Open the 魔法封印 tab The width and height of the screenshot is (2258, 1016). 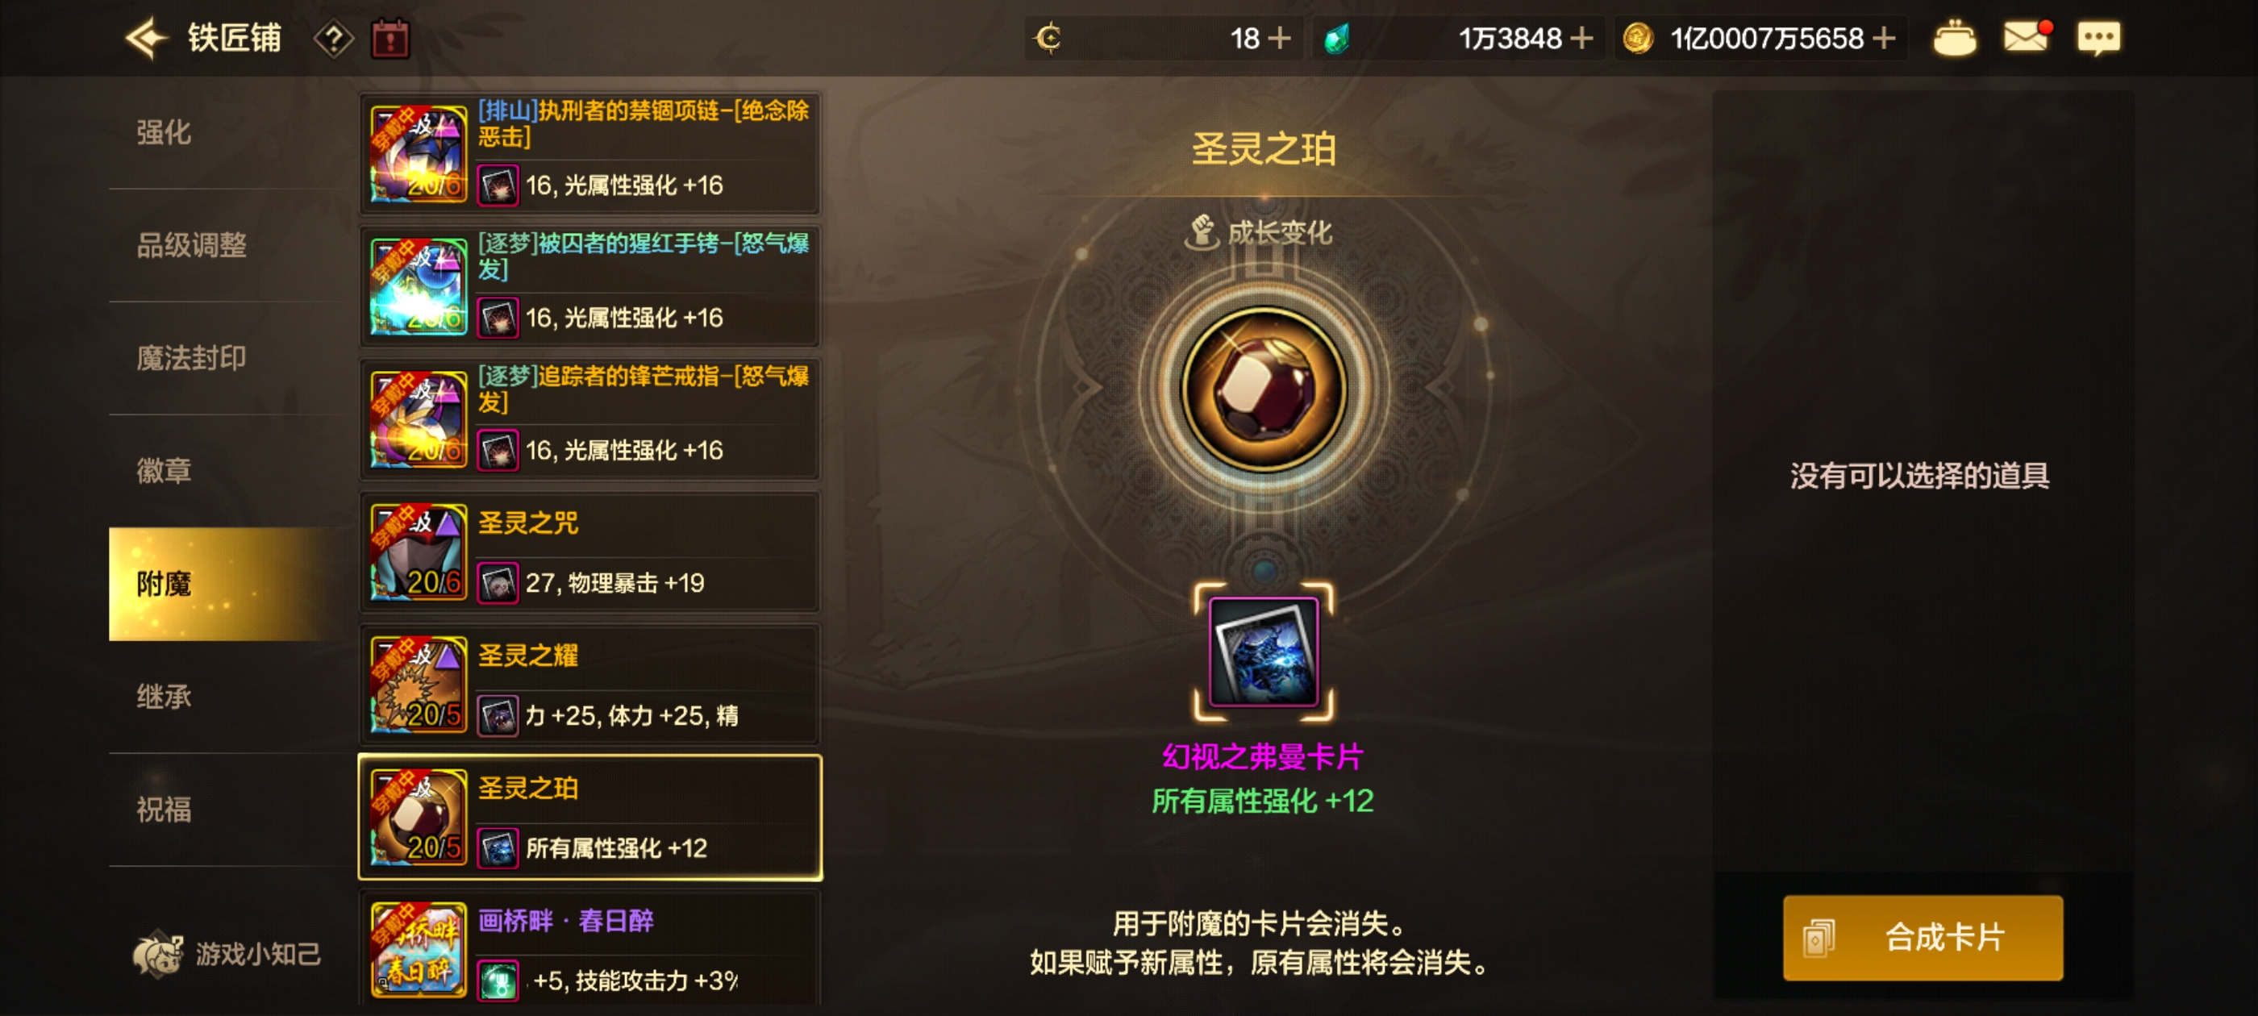[191, 358]
